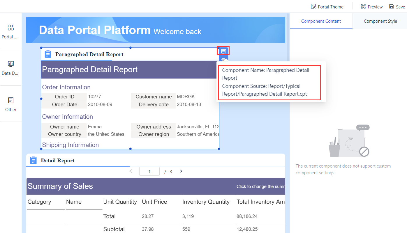Click the page number input field
The height and width of the screenshot is (233, 407).
click(x=149, y=171)
